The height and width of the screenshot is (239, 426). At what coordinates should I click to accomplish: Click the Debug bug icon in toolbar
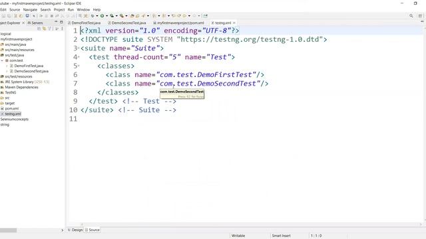[93, 16]
